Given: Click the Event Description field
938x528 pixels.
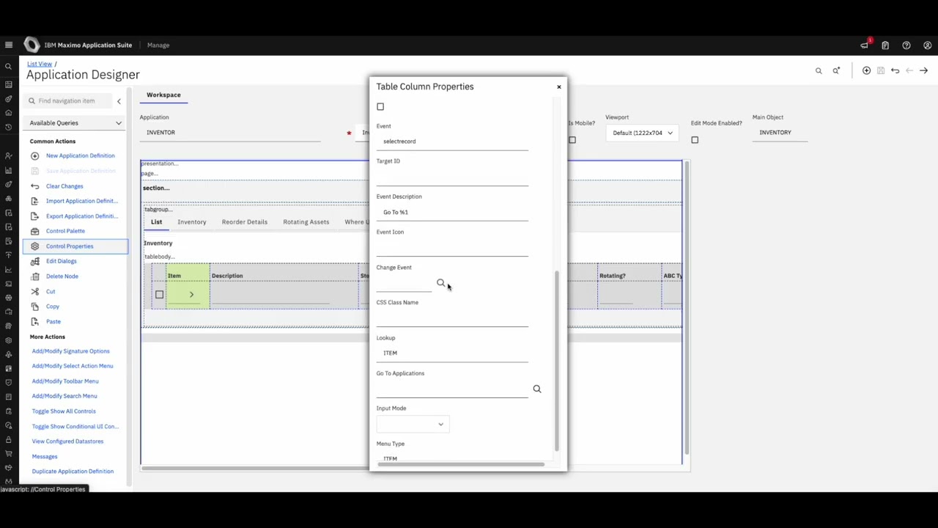Looking at the screenshot, I should (x=452, y=213).
